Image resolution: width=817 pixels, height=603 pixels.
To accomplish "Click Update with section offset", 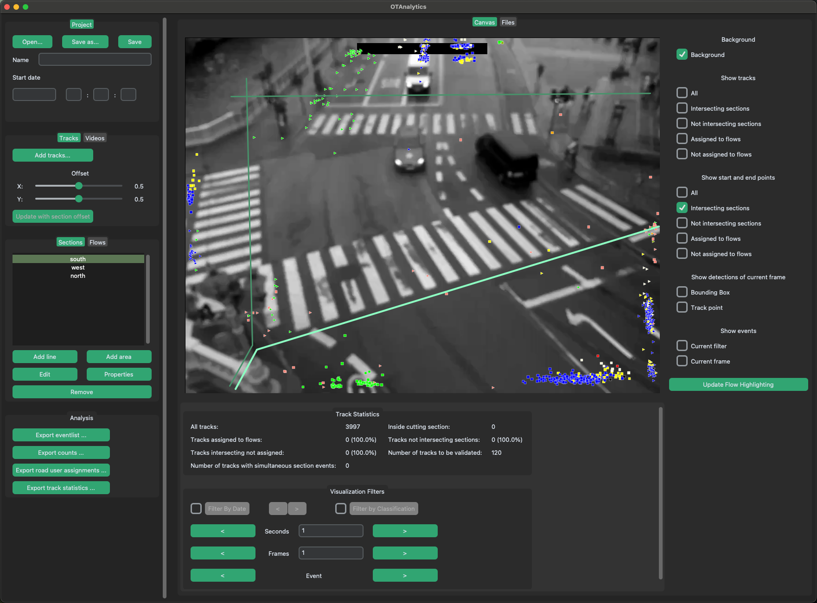I will click(52, 216).
